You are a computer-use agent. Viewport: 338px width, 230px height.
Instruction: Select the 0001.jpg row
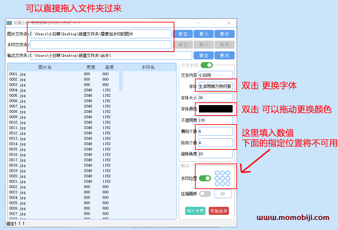pyautogui.click(x=63, y=74)
